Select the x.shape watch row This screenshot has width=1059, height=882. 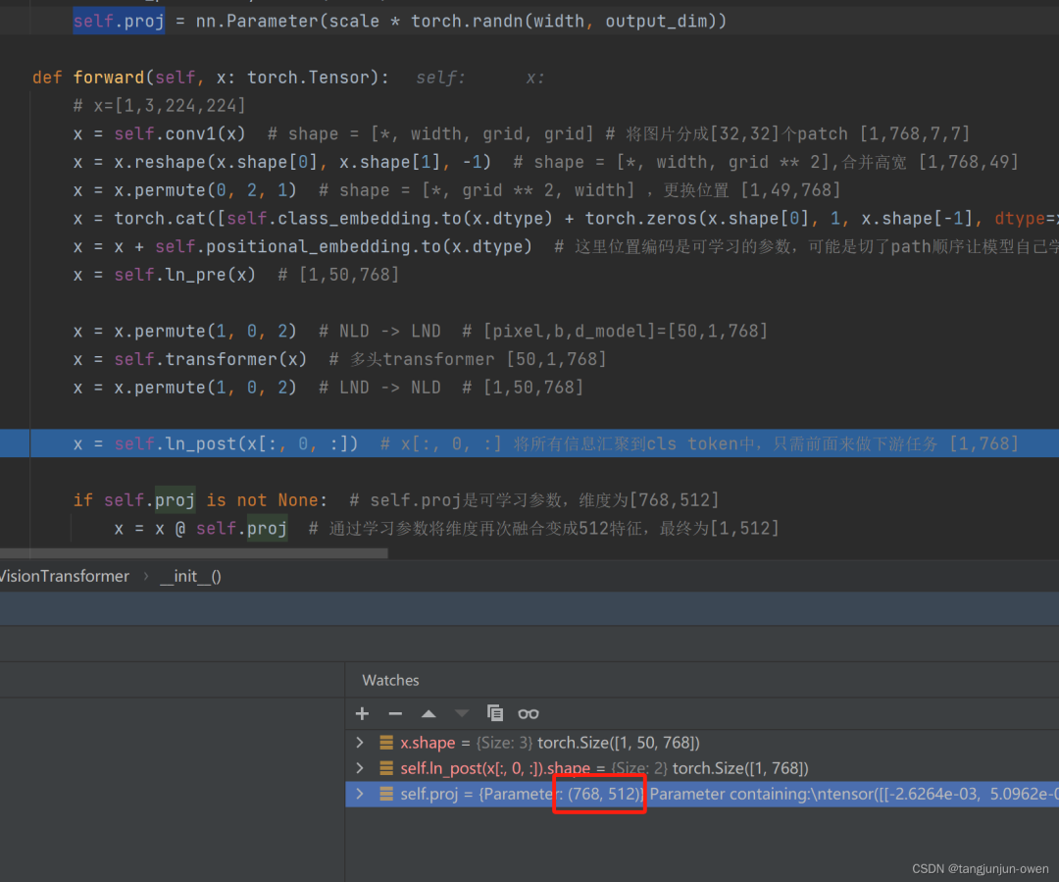pos(702,743)
